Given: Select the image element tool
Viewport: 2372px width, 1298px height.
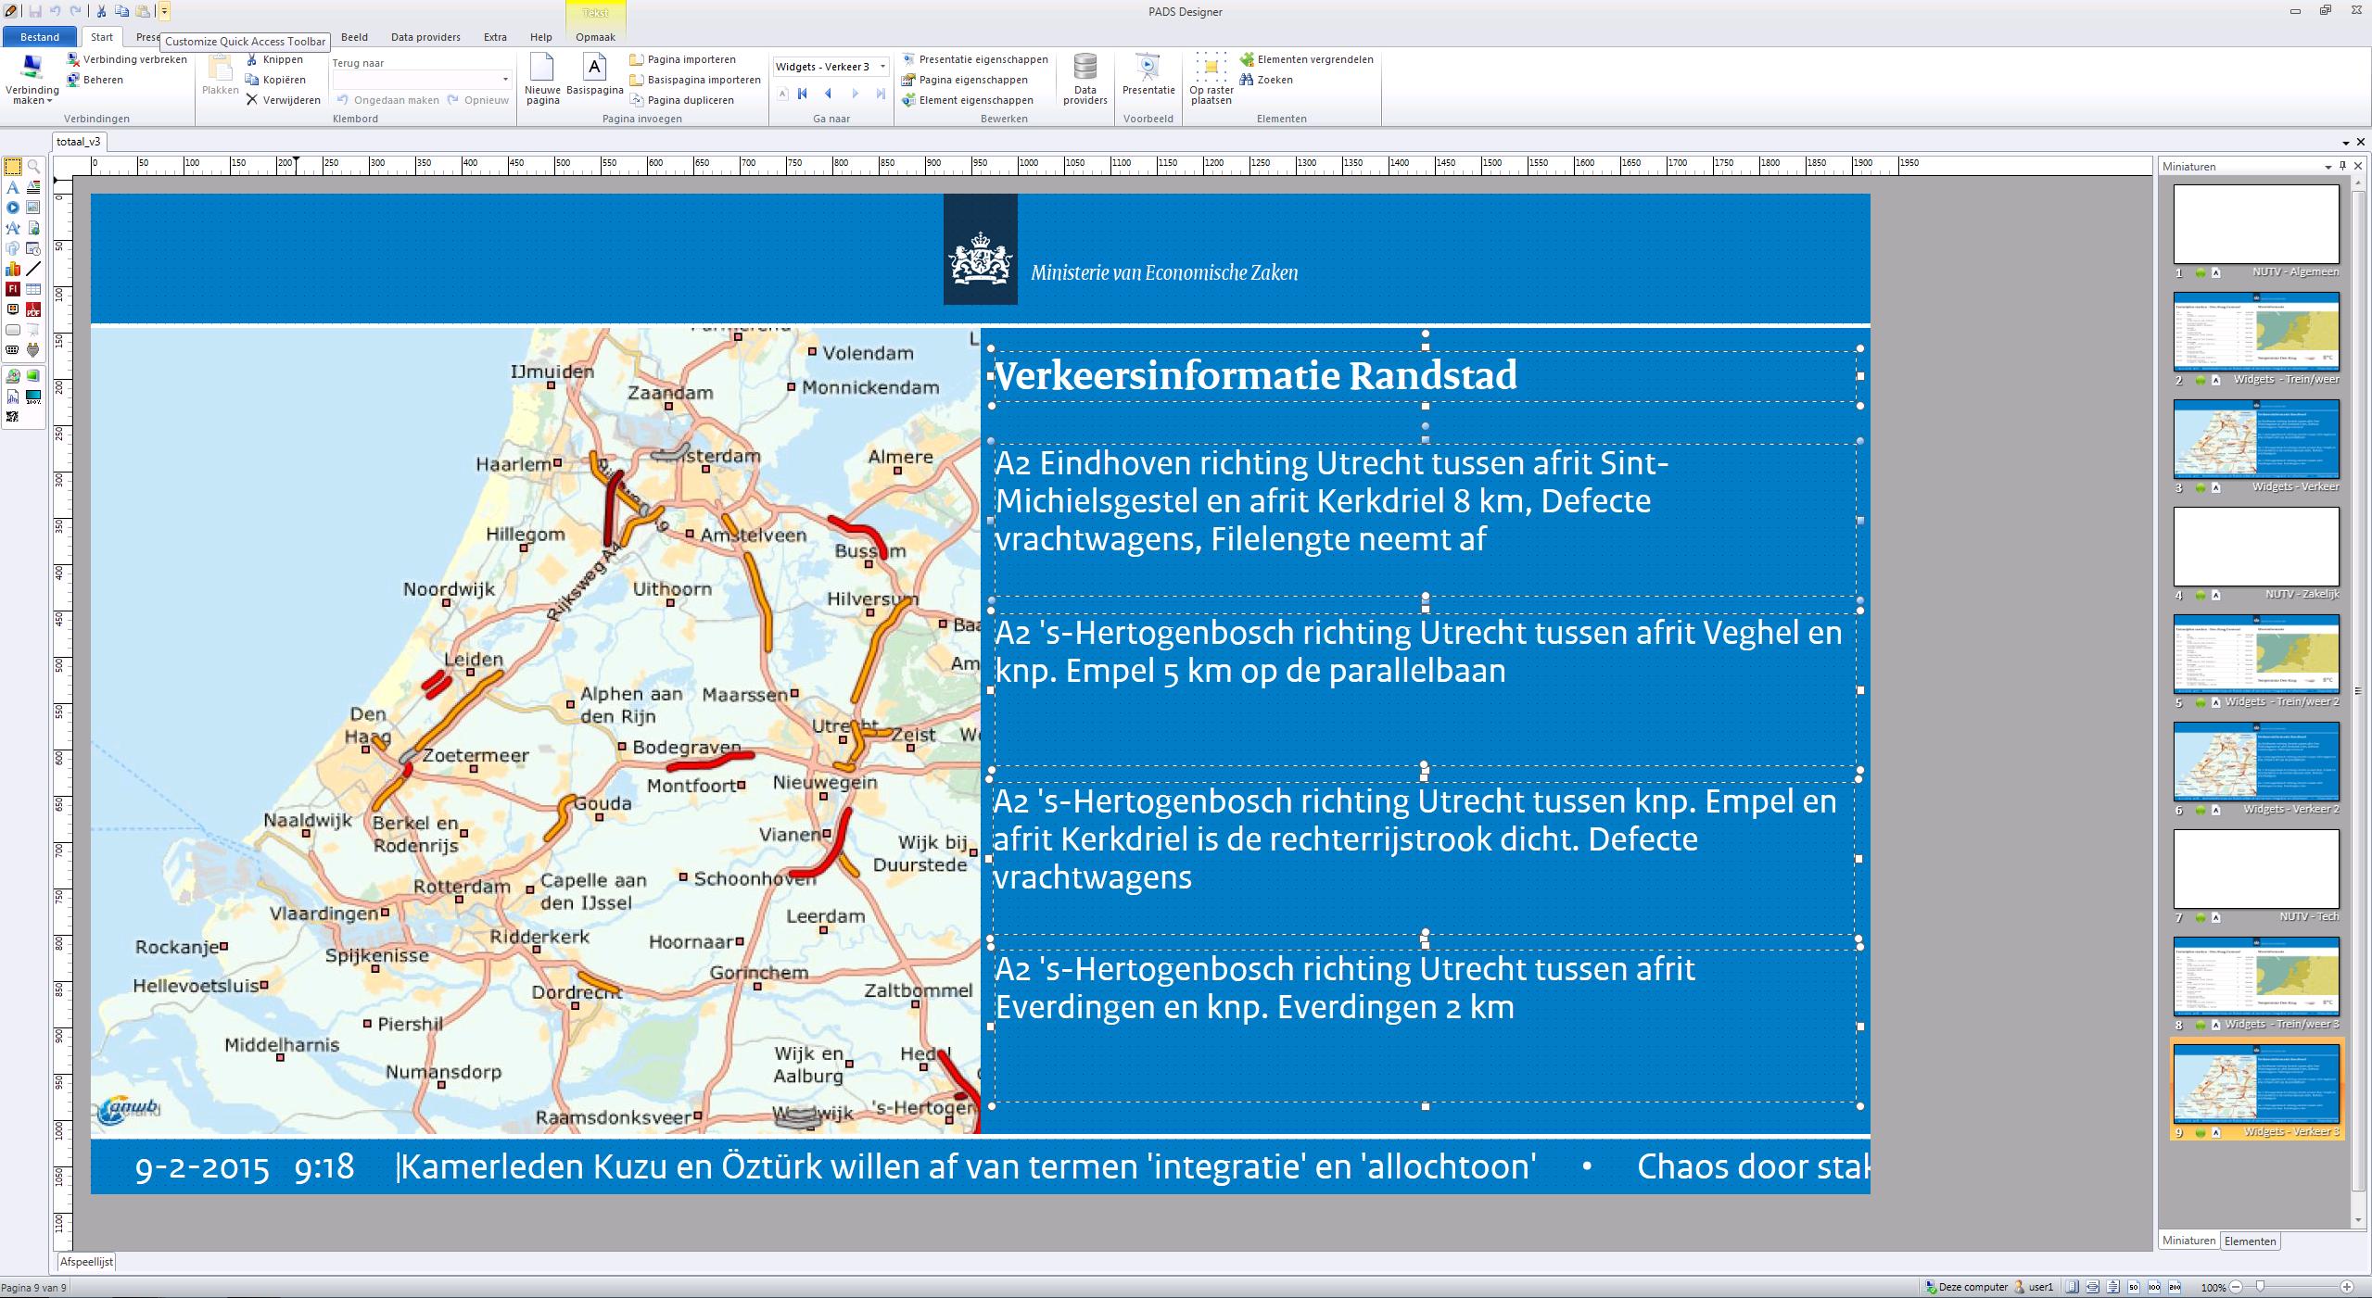Looking at the screenshot, I should 33,208.
